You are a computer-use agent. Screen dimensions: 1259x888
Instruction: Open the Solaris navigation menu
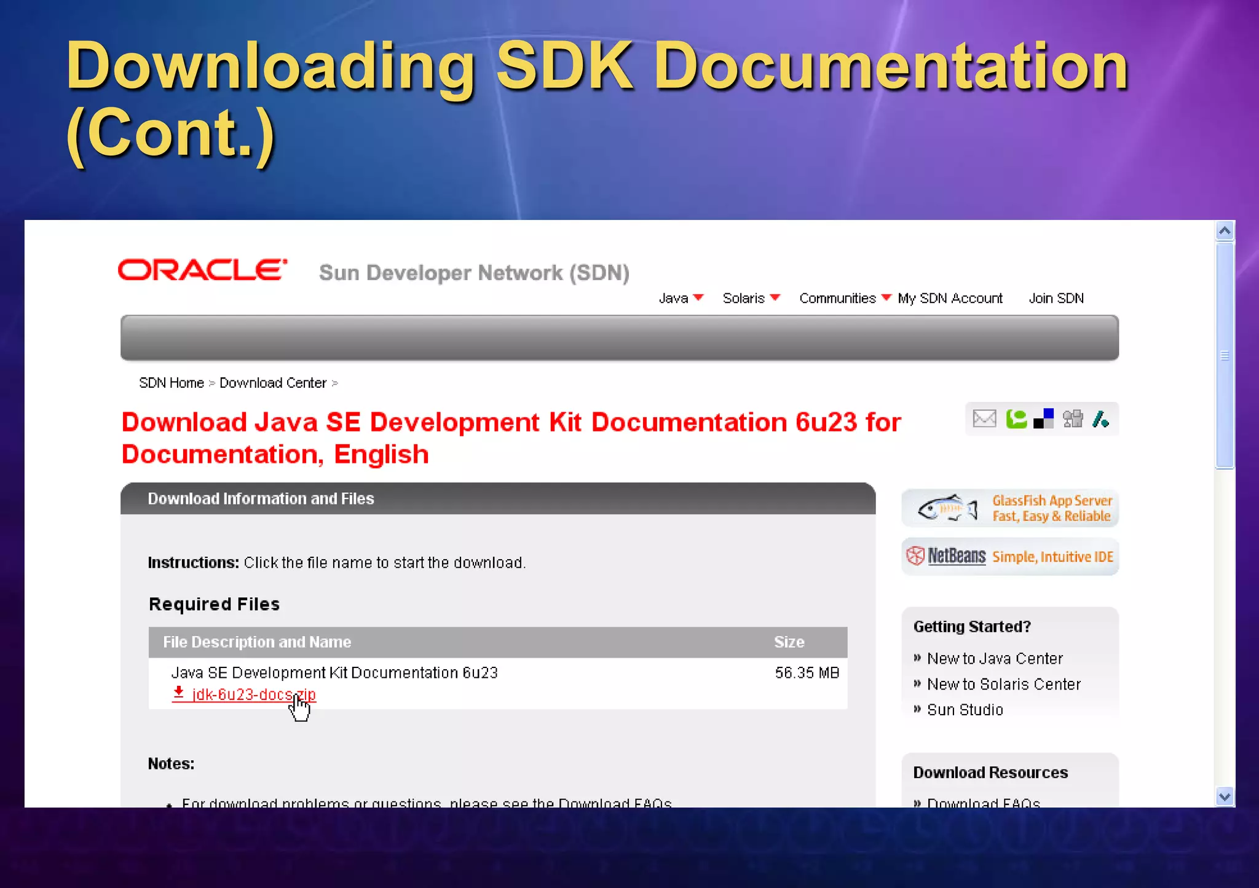[743, 298]
